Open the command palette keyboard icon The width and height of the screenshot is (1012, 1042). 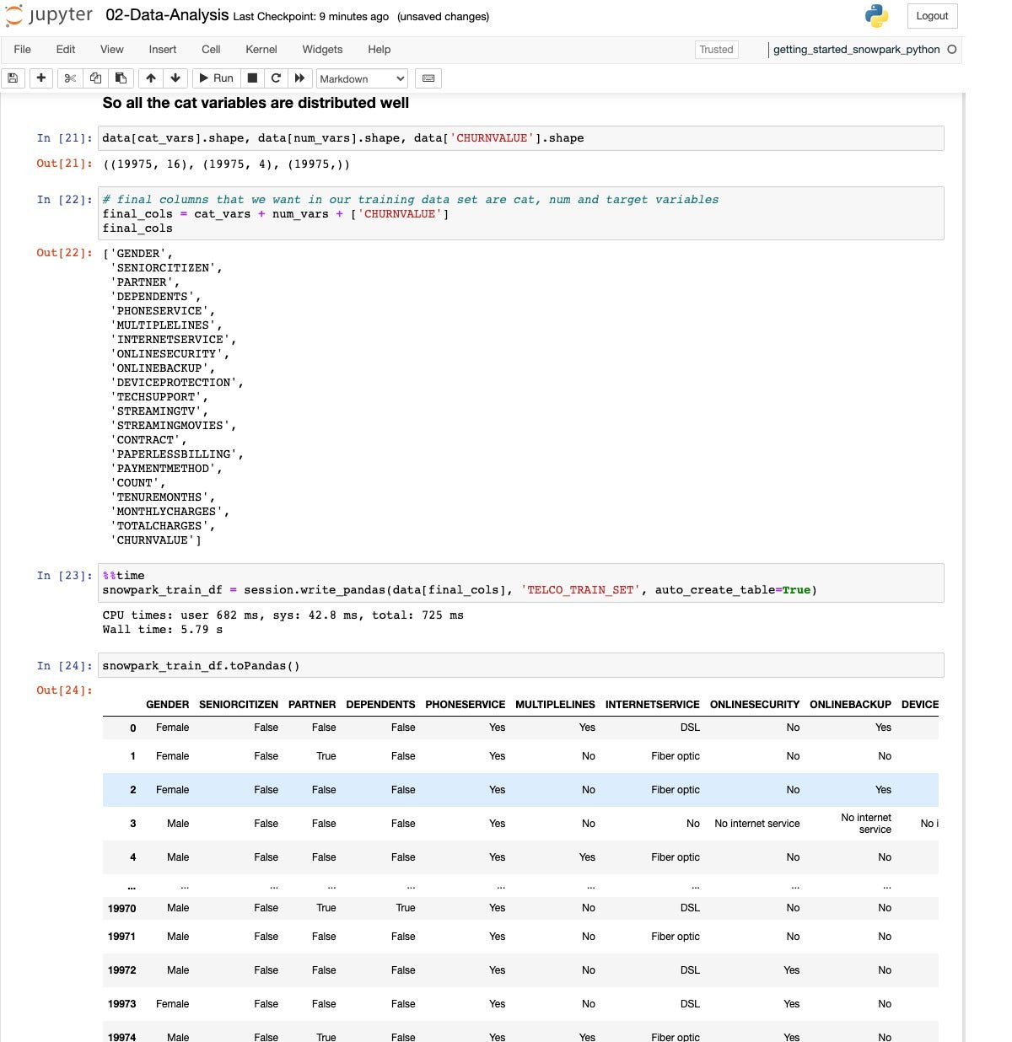pyautogui.click(x=428, y=78)
